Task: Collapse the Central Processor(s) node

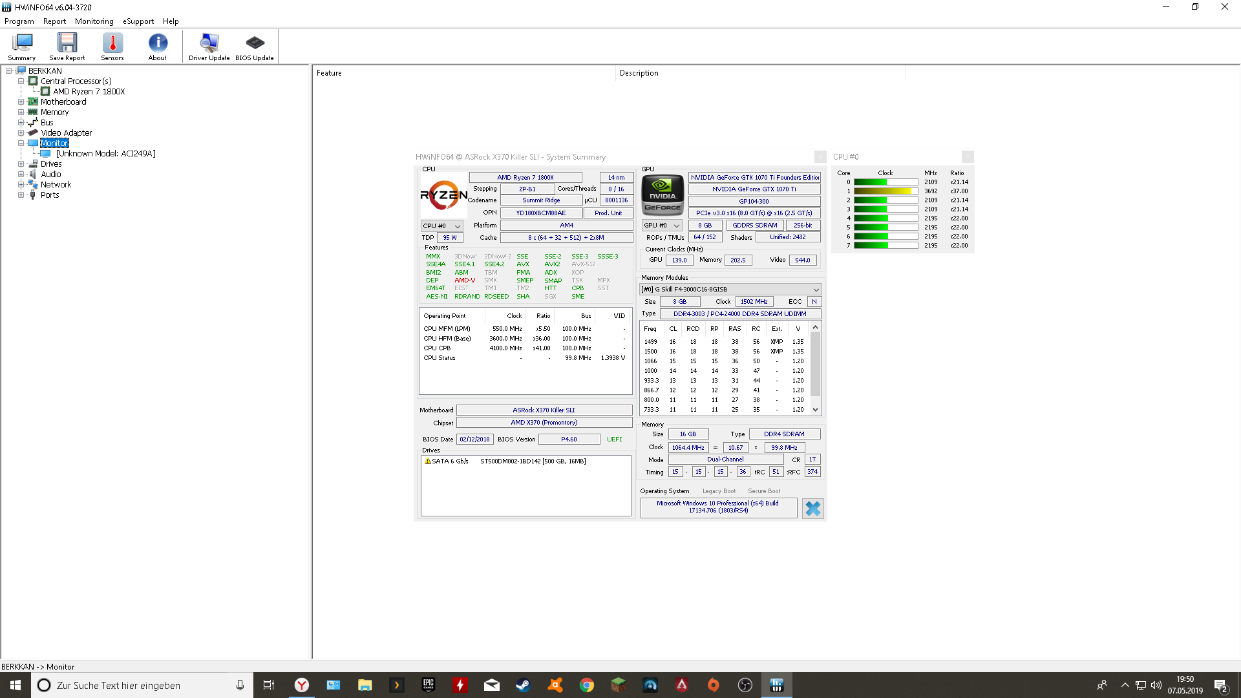Action: coord(21,81)
